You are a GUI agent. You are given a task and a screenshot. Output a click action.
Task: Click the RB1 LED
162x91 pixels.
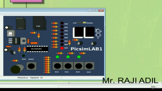tap(62, 27)
